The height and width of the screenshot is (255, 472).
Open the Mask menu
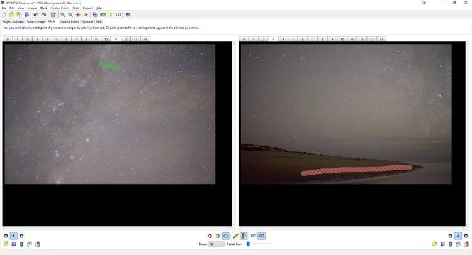click(43, 8)
